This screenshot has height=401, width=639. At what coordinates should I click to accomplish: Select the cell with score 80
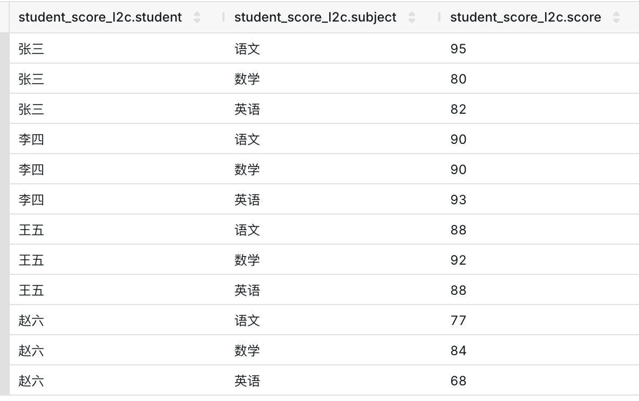click(x=458, y=79)
